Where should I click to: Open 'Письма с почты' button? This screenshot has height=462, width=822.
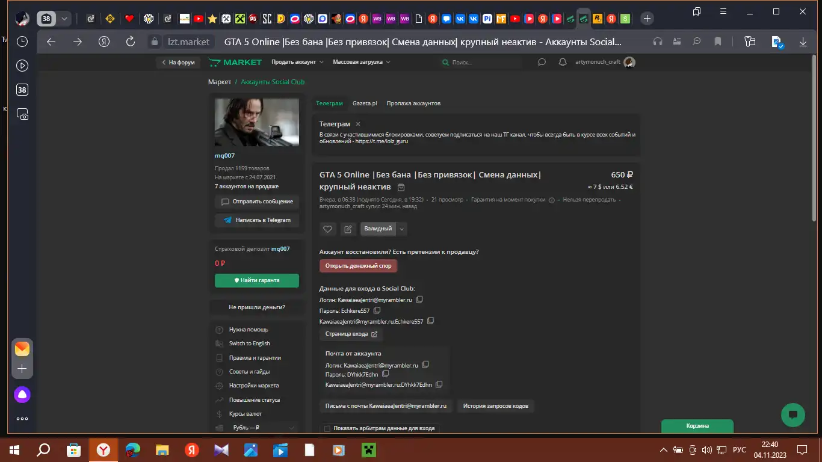pyautogui.click(x=386, y=406)
